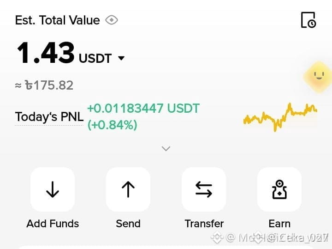The width and height of the screenshot is (332, 249).
Task: Select the Earn text label
Action: (x=279, y=224)
